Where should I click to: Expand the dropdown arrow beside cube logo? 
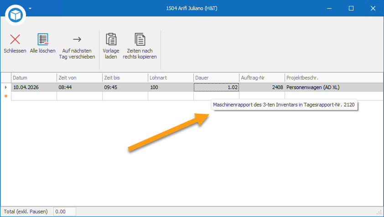(x=30, y=8)
